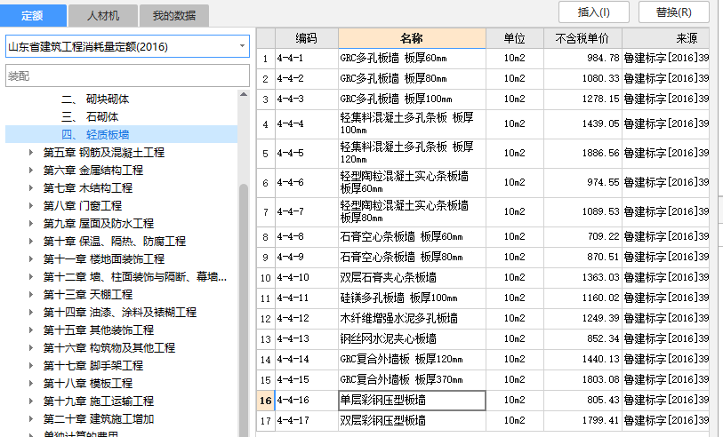The height and width of the screenshot is (437, 723).
Task: Select 双层石膏夹心条板墙 cell
Action: [412, 278]
